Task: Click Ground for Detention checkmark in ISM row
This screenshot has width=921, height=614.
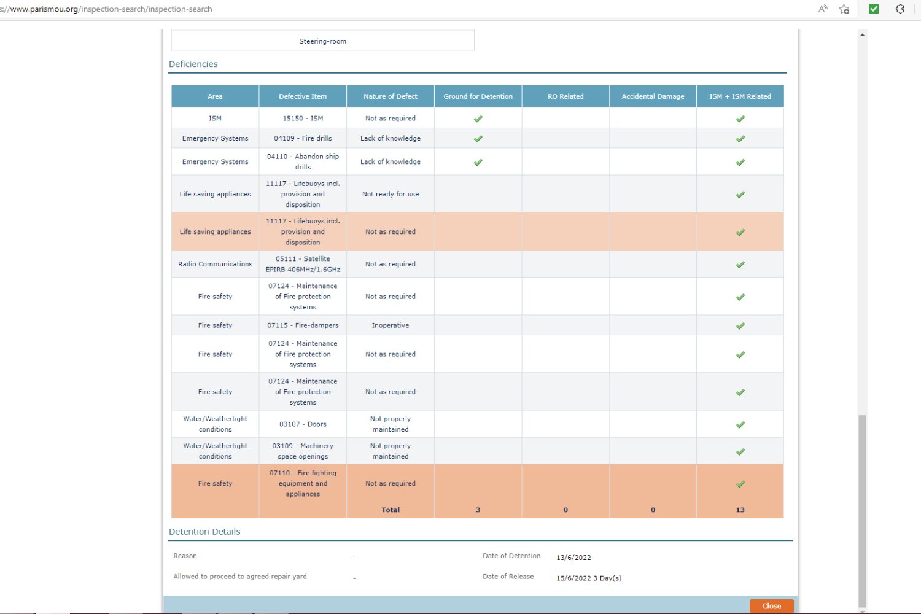Action: pyautogui.click(x=478, y=119)
